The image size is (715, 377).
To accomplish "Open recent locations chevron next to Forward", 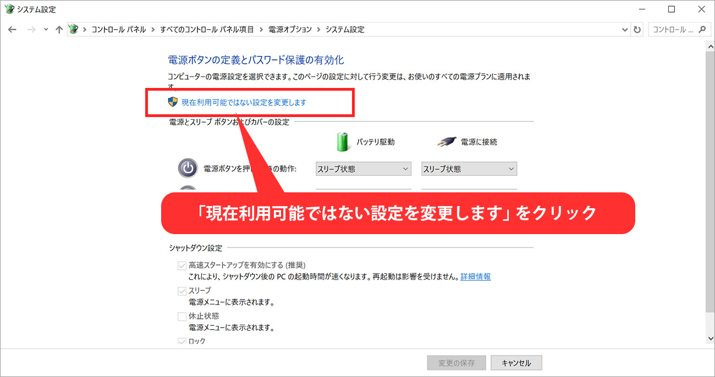I will (46, 30).
